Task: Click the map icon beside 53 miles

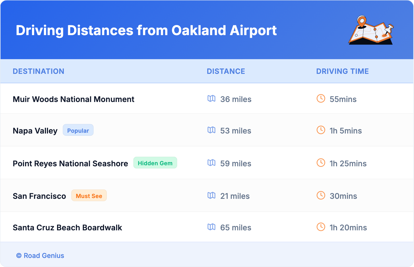Action: (211, 130)
